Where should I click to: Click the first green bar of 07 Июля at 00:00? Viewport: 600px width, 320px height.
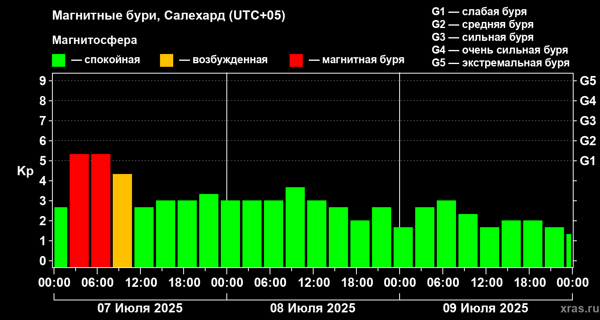(x=61, y=237)
